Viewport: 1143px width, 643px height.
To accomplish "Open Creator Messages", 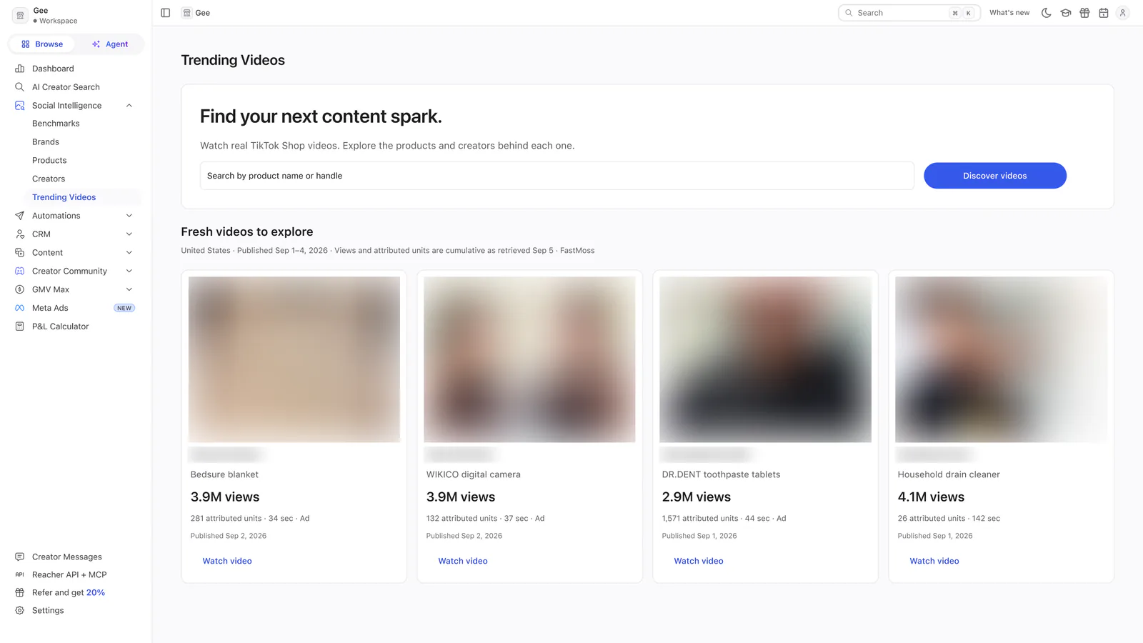I will (66, 557).
